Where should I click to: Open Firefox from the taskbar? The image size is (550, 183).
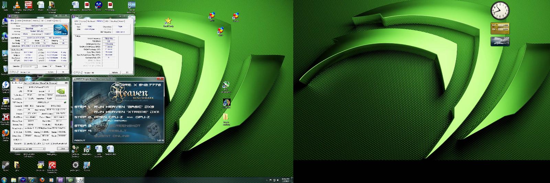click(x=42, y=180)
